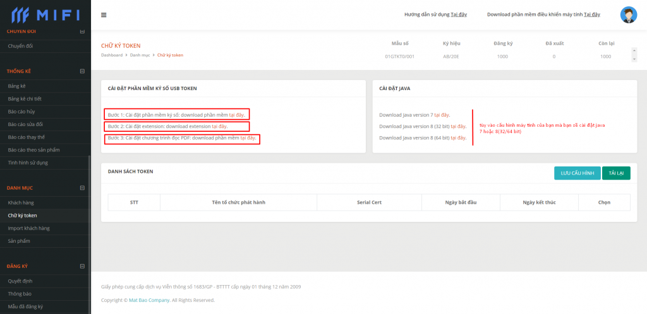647x314 pixels.
Task: Click the invoice selector down arrow
Action: 634,60
